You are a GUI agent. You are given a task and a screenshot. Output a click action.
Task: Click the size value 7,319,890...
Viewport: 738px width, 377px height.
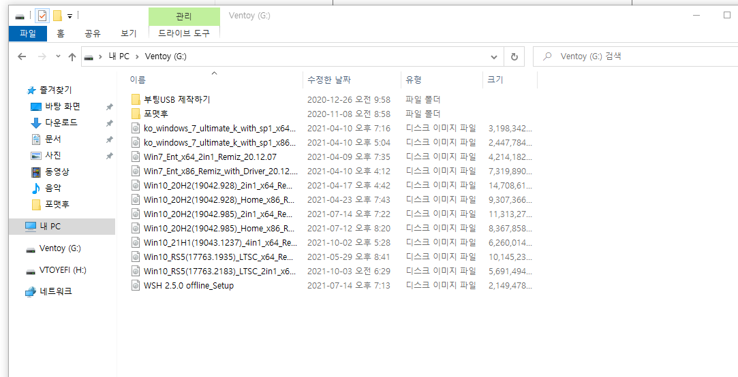tap(510, 171)
